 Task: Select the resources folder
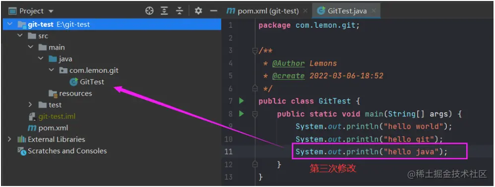[x=75, y=93]
